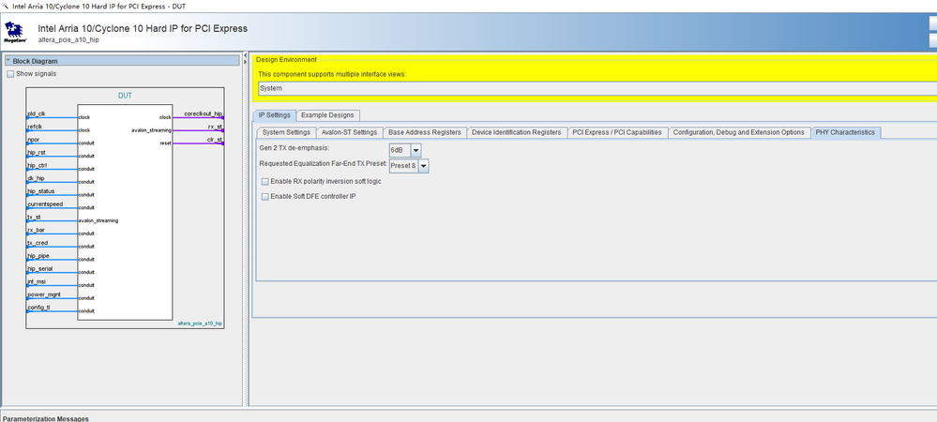Enable the Show signals checkbox

(10, 74)
